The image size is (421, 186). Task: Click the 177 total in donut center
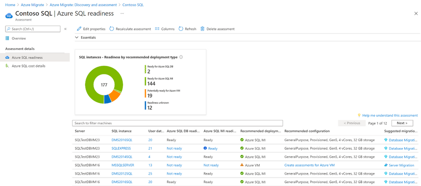click(x=104, y=85)
